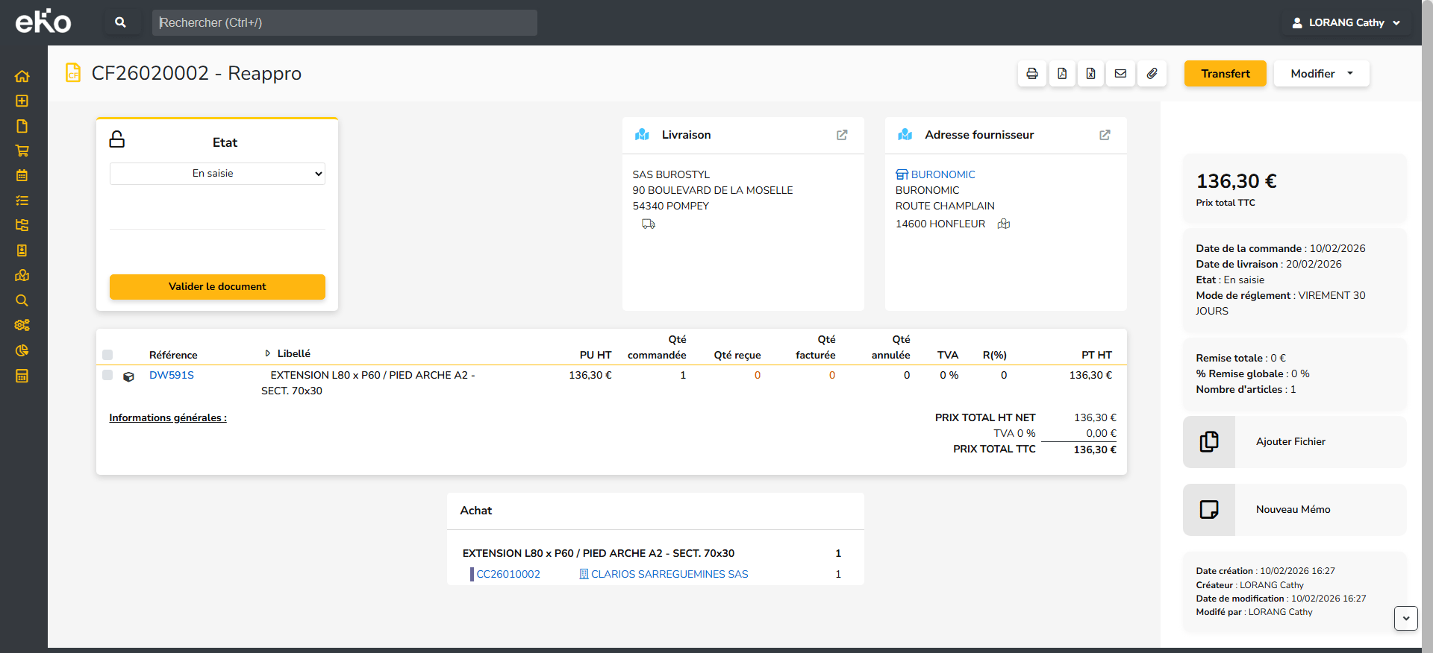
Task: Expand the Libellé column arrow
Action: [267, 353]
